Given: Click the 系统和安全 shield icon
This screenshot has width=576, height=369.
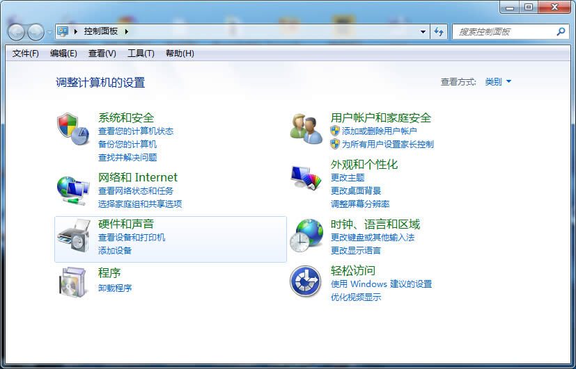Looking at the screenshot, I should [x=72, y=129].
